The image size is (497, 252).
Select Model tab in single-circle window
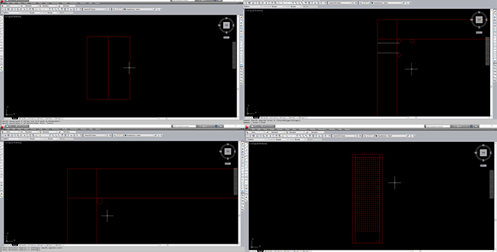pyautogui.click(x=15, y=245)
